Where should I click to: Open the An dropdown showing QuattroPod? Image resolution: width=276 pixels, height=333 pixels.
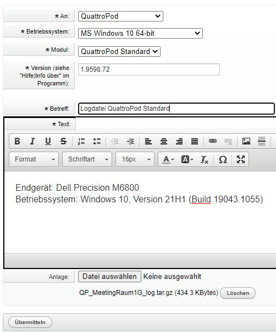(x=120, y=17)
